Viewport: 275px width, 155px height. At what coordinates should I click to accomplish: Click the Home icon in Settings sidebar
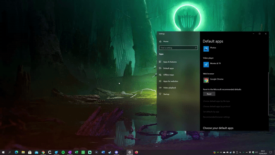click(160, 41)
